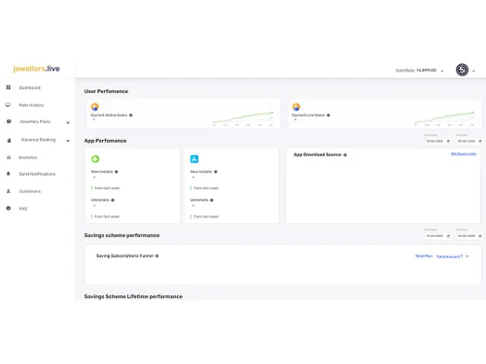Screen dimensions: 486x364
Task: Click the jewellers.live logo
Action: [36, 69]
